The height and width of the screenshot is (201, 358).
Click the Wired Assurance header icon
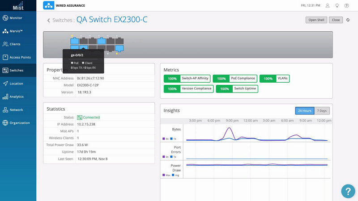(x=48, y=5)
